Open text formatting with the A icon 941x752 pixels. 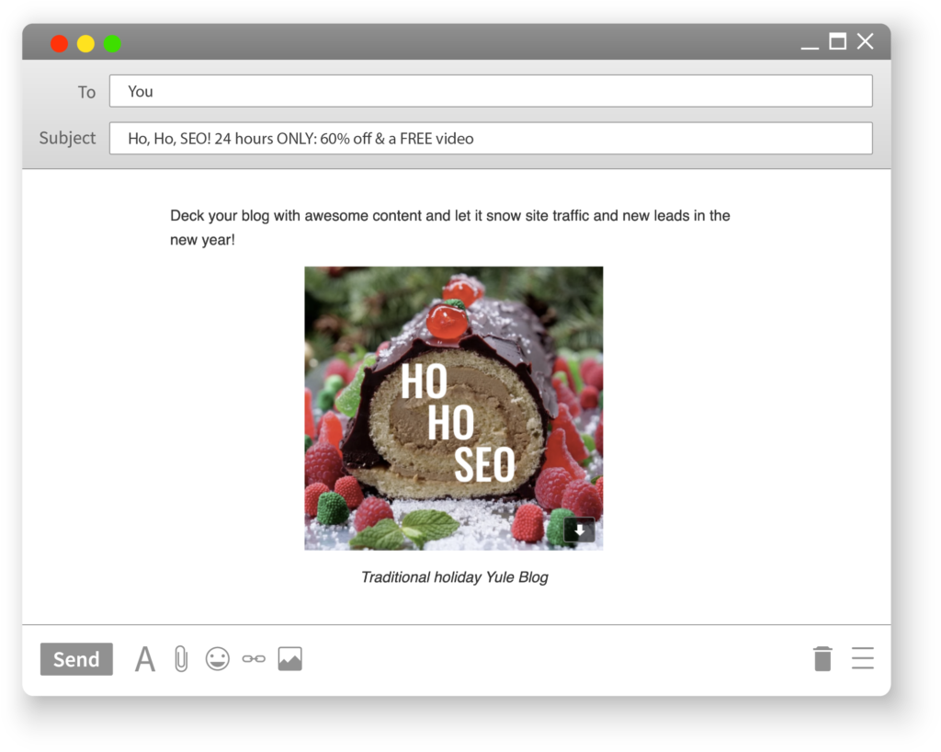(145, 659)
